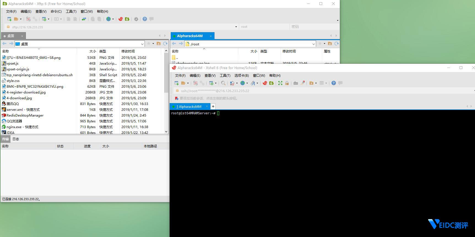Click the padlock lock icon in Xshell toolbar
Image resolution: width=475 pixels, height=237 pixels.
point(287,83)
